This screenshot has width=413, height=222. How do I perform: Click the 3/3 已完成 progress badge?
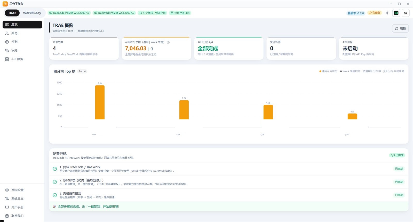coord(397,155)
